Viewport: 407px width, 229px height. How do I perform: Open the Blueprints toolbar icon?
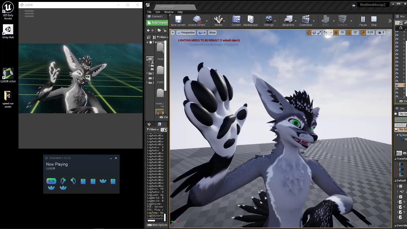[x=288, y=21]
